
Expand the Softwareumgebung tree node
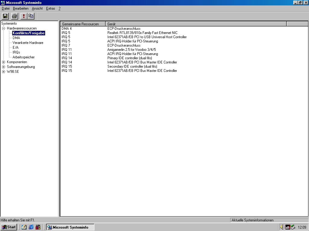pos(3,67)
